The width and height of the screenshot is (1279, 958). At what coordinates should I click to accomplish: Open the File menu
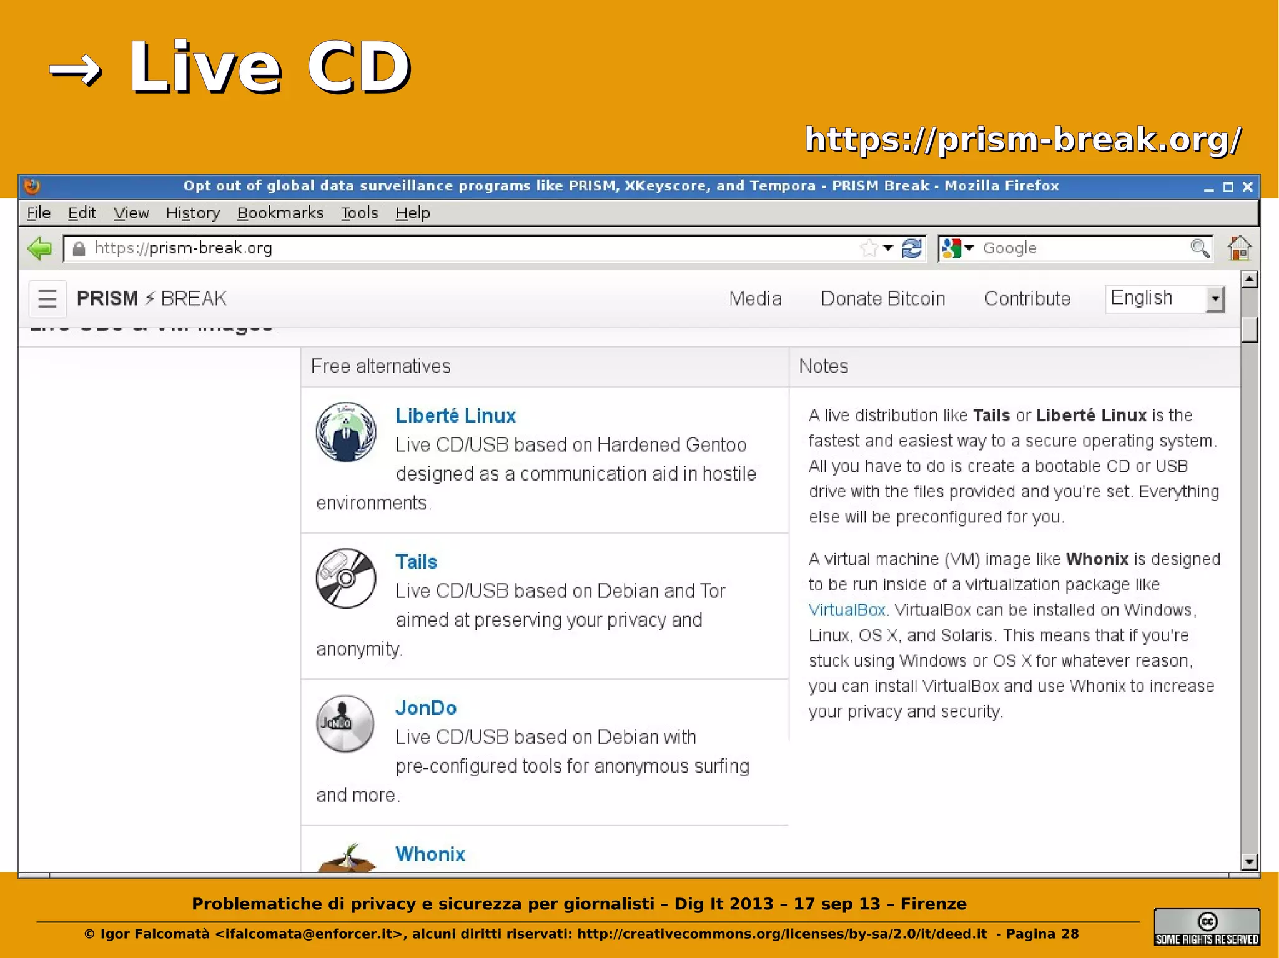tap(39, 213)
